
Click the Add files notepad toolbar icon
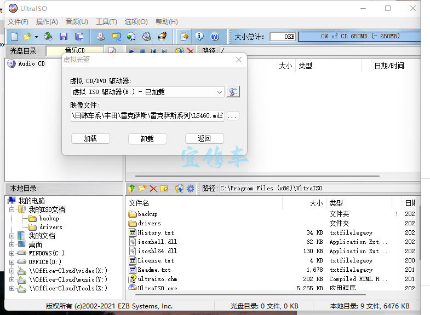pyautogui.click(x=184, y=37)
